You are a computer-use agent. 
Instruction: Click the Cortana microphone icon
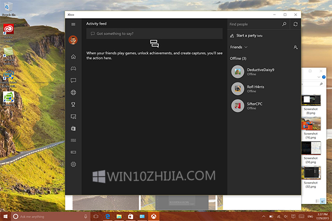(86, 216)
